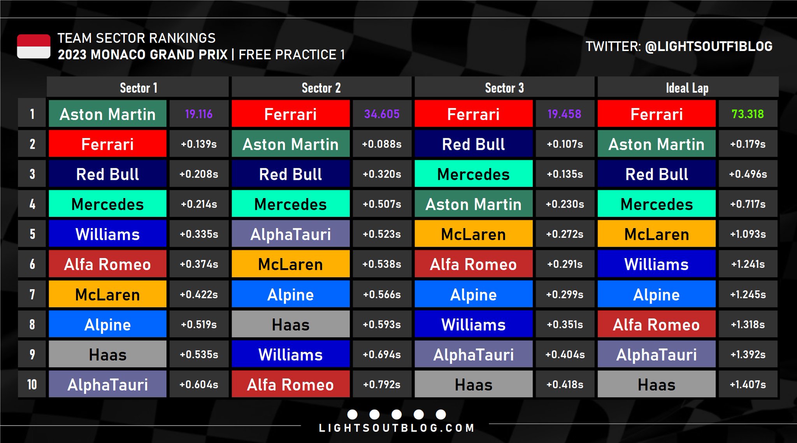Click the Haas cell in Sector 3
The height and width of the screenshot is (443, 797).
[x=474, y=384]
